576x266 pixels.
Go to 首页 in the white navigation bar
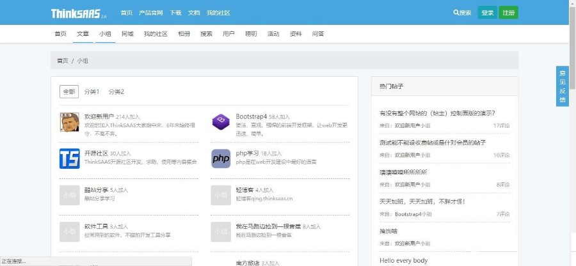[61, 34]
